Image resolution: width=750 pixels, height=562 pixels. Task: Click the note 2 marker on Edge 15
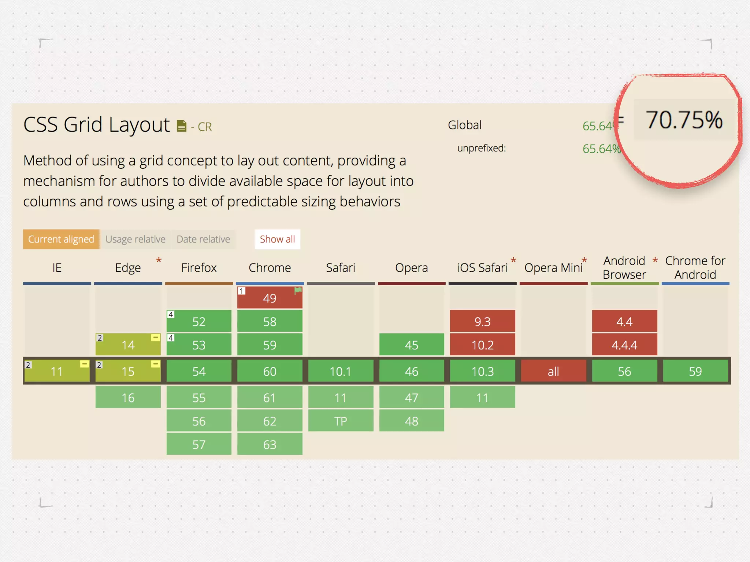(99, 365)
